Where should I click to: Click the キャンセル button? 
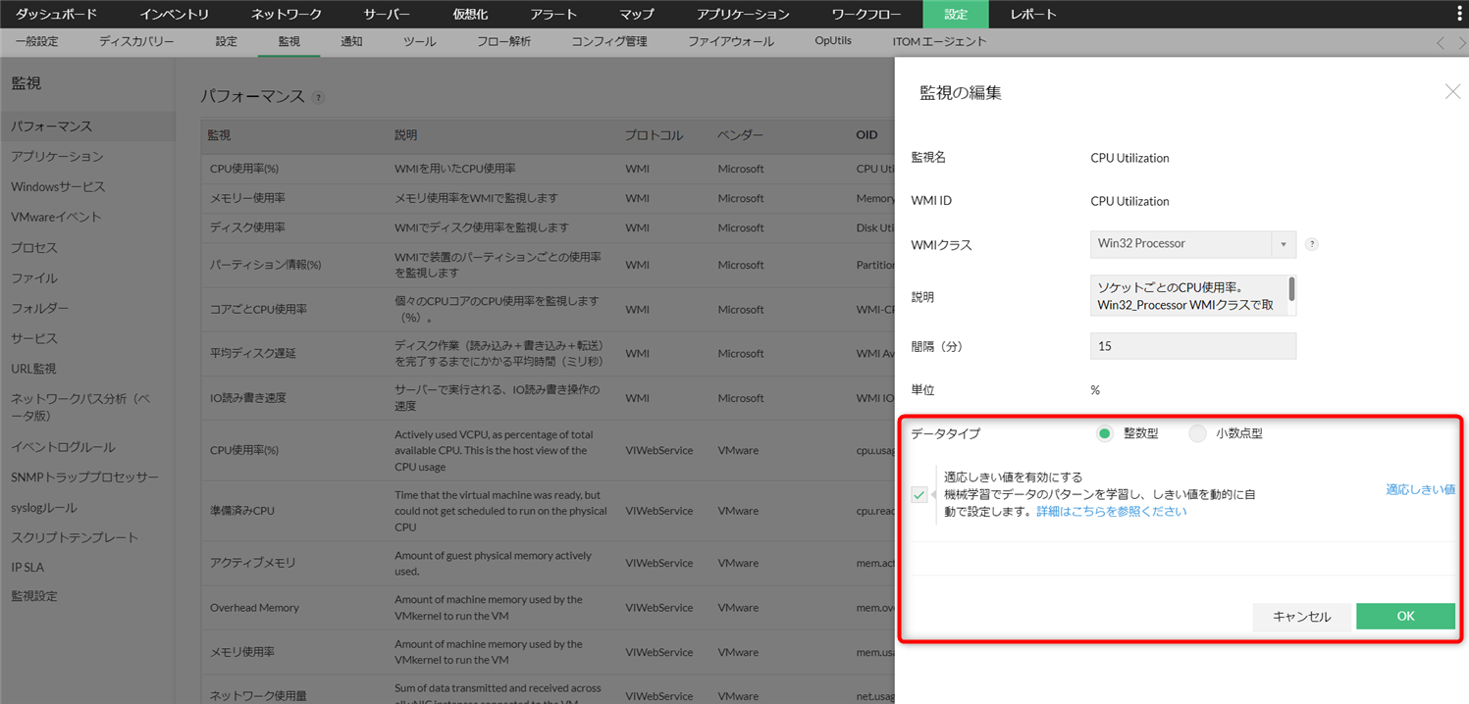(x=1301, y=617)
